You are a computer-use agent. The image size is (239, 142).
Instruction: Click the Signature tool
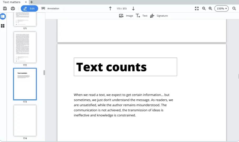pyautogui.click(x=159, y=16)
